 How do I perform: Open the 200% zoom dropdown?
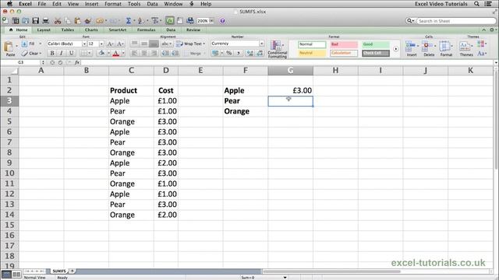(x=211, y=21)
